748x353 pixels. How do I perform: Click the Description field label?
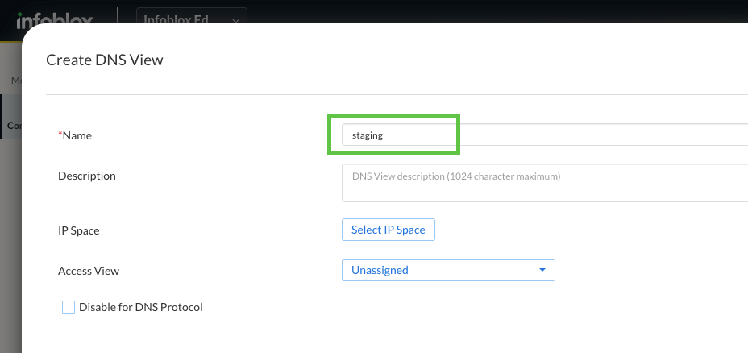(x=87, y=176)
